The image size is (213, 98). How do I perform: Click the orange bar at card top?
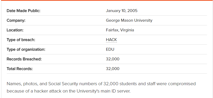click(x=106, y=1)
